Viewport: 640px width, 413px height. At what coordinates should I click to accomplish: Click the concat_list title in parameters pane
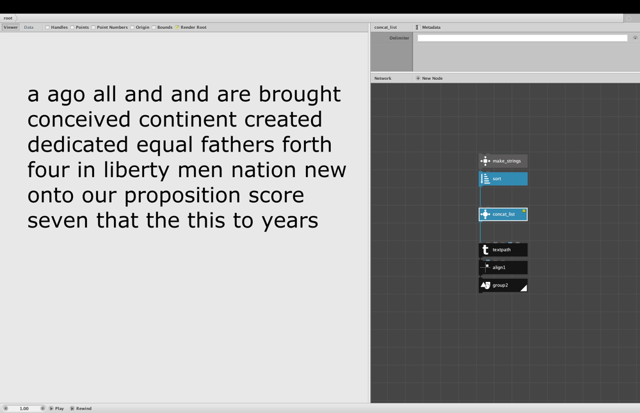tap(385, 27)
